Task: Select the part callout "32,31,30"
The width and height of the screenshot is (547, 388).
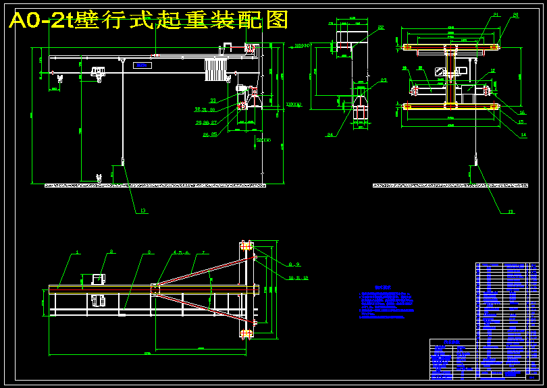Action: coord(205,110)
